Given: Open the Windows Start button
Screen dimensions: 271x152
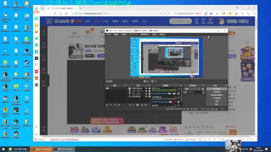Looking at the screenshot, I should 3,149.
